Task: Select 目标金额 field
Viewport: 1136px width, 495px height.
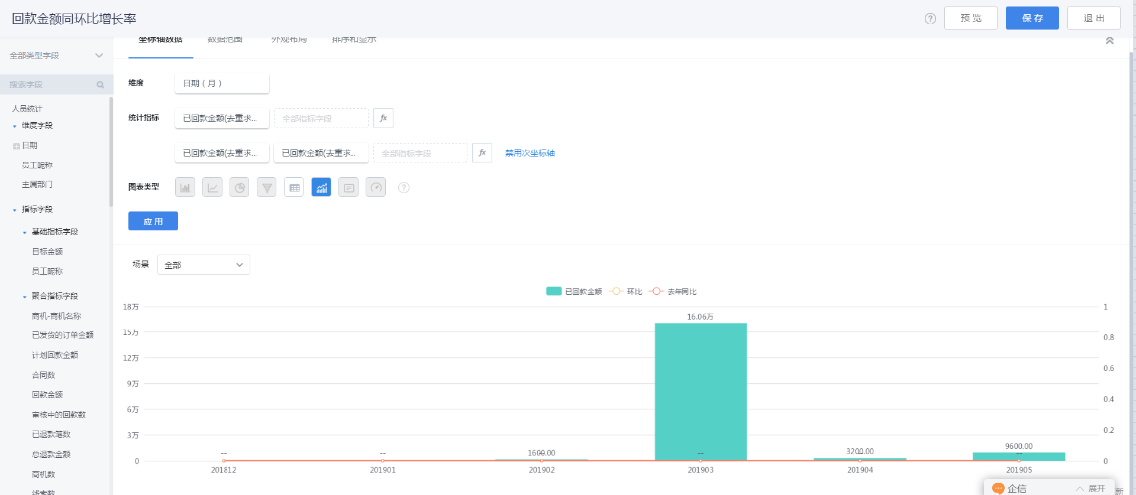Action: 47,252
